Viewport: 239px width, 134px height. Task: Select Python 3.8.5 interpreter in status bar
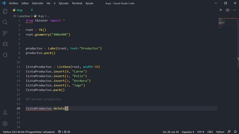(29, 132)
